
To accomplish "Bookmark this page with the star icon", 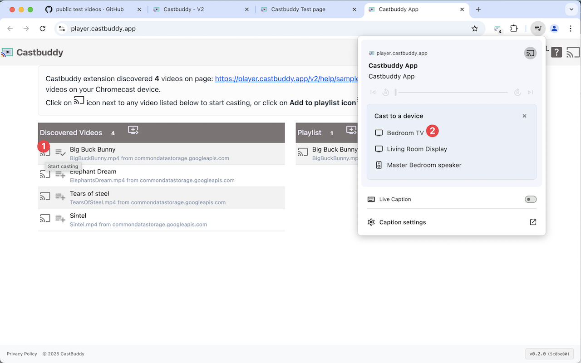I will [475, 29].
